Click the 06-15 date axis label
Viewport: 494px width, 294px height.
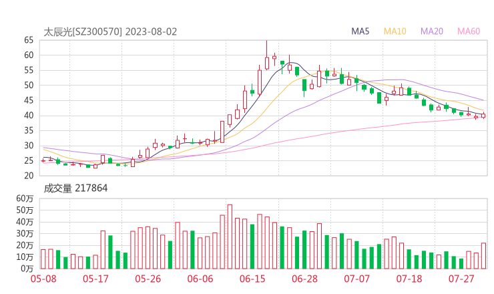point(252,279)
